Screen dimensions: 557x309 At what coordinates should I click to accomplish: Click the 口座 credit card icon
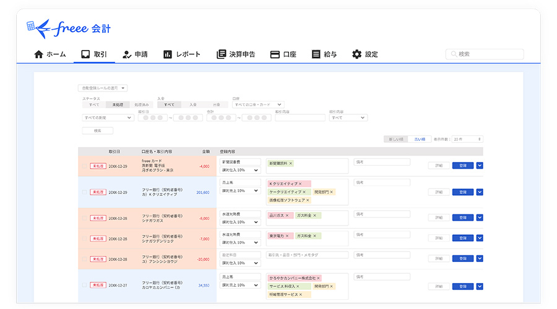[275, 54]
